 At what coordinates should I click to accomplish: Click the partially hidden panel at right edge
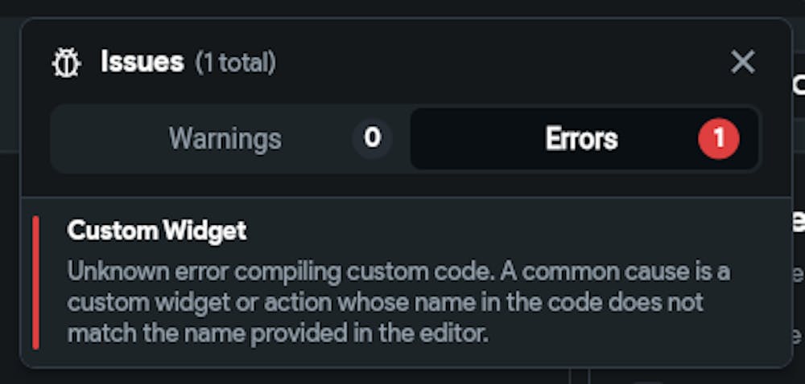coord(799,205)
